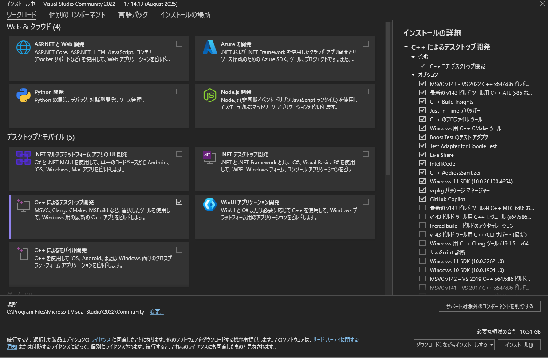Uncheck Windows 用 C++ CMake ツール option

point(422,128)
